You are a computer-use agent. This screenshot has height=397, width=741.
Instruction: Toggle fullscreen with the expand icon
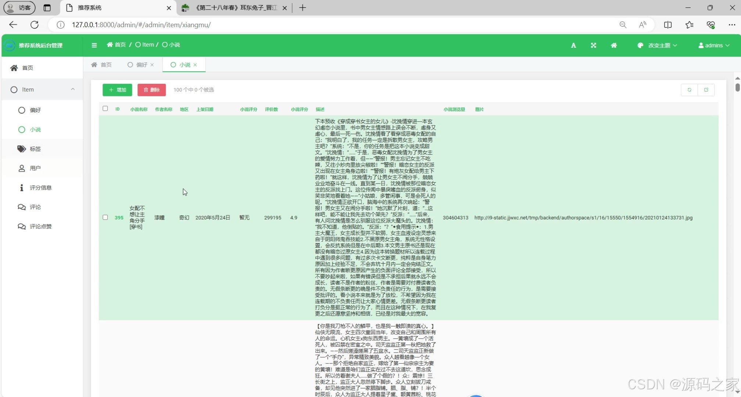coord(593,45)
